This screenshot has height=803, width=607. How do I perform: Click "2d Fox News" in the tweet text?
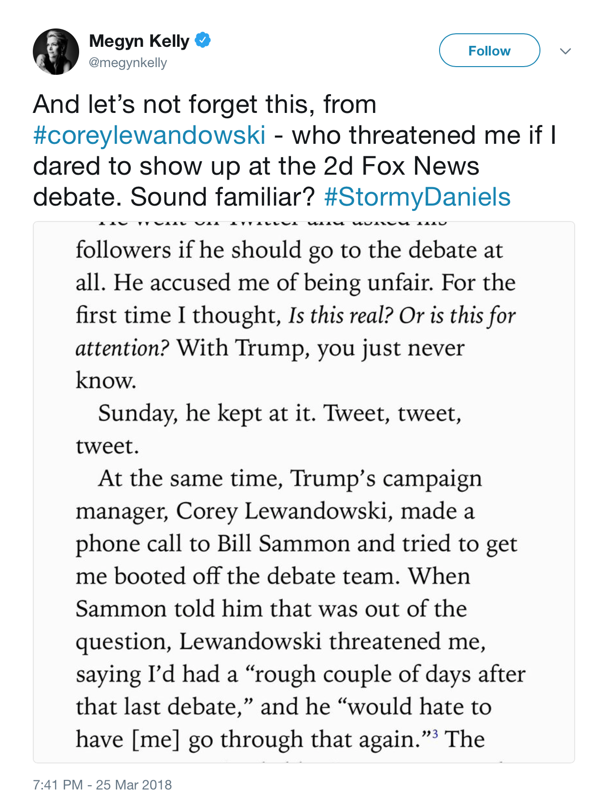401,166
